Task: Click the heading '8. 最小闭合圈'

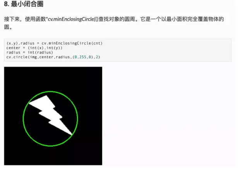Action: pyautogui.click(x=24, y=3)
